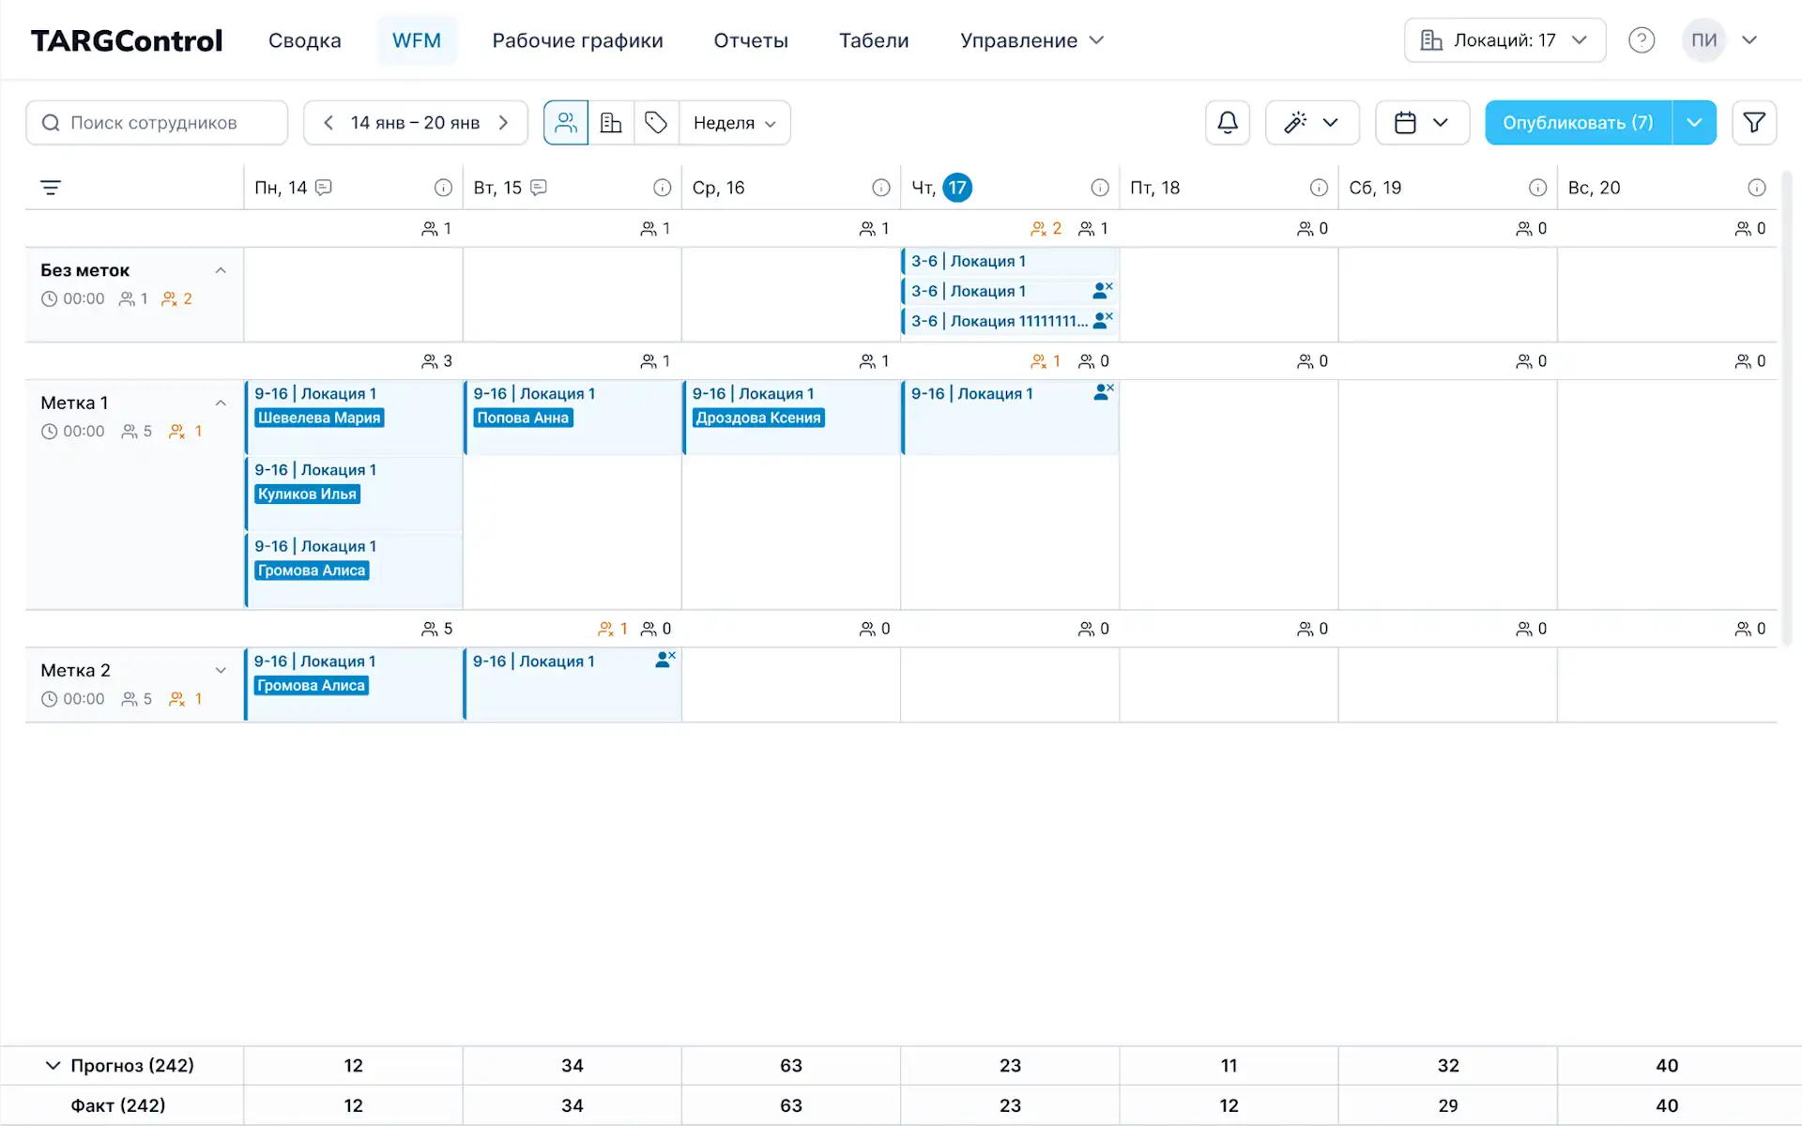The height and width of the screenshot is (1126, 1802).
Task: Open the Локаций: 17 dropdown
Action: pyautogui.click(x=1504, y=40)
